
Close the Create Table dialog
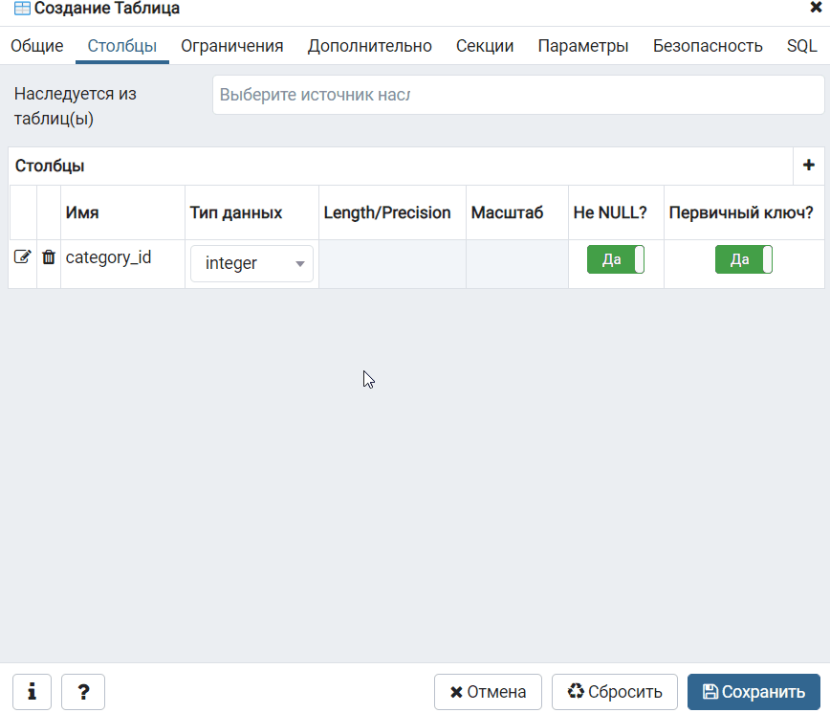point(816,8)
